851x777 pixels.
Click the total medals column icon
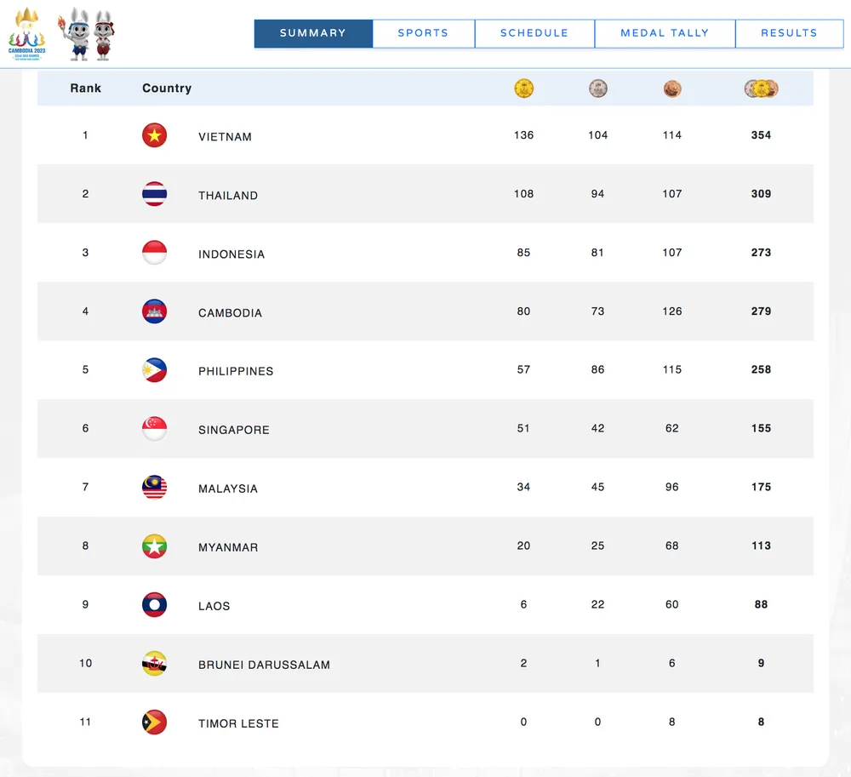762,88
